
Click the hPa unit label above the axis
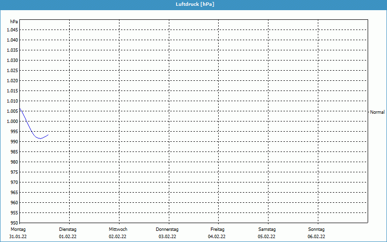(x=14, y=22)
